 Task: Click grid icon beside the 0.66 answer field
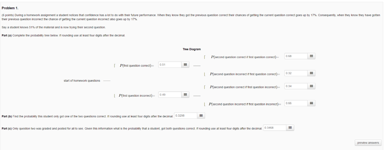click(311, 103)
